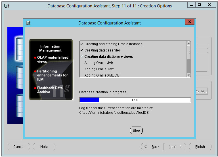Screen dimensions: 218x157
Task: Click the database icon in inner dialog title bar
Action: tap(28, 23)
